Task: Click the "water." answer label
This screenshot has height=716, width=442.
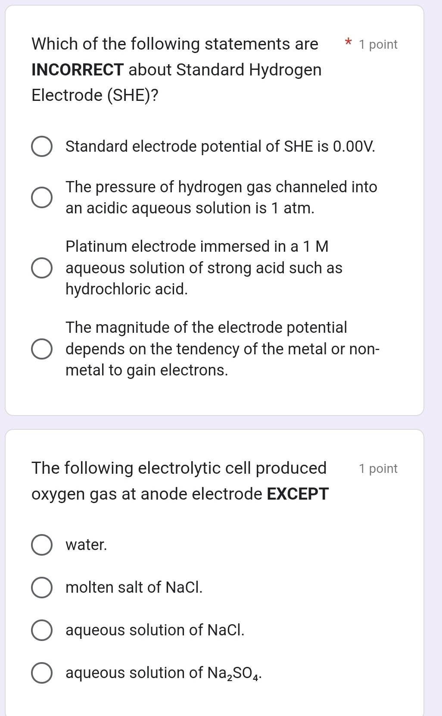Action: [x=86, y=545]
